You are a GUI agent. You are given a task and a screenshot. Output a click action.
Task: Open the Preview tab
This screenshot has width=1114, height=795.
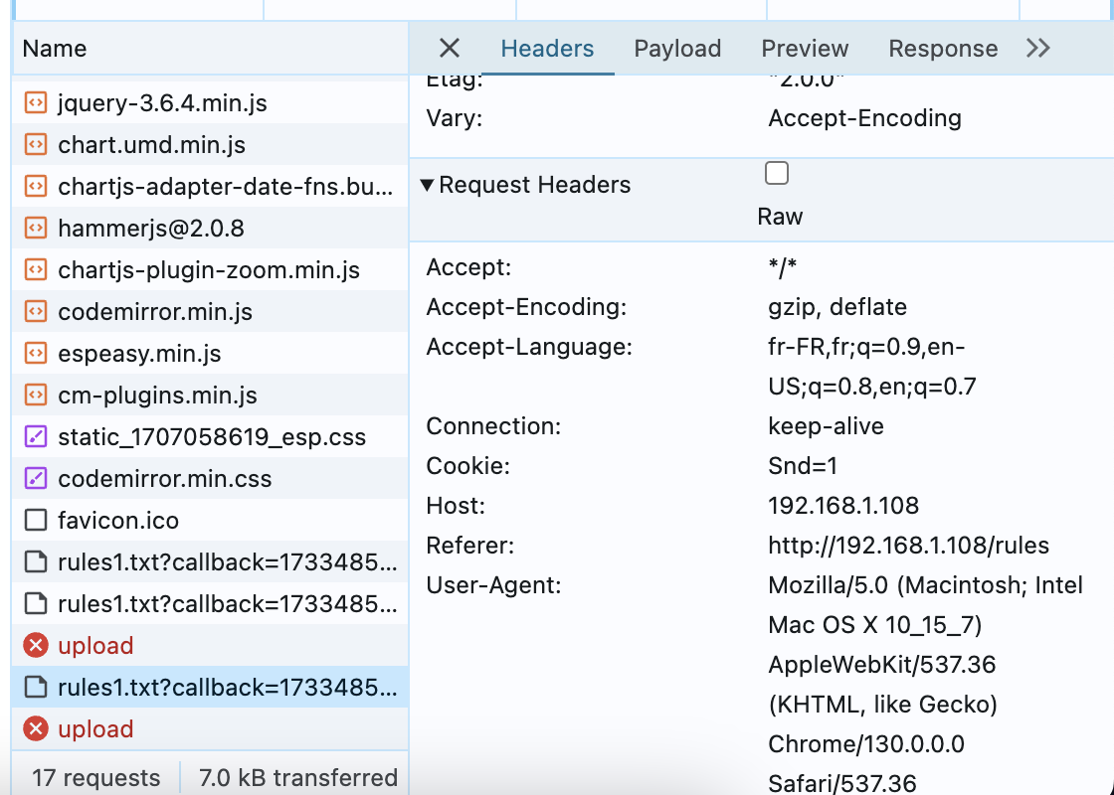coord(805,49)
